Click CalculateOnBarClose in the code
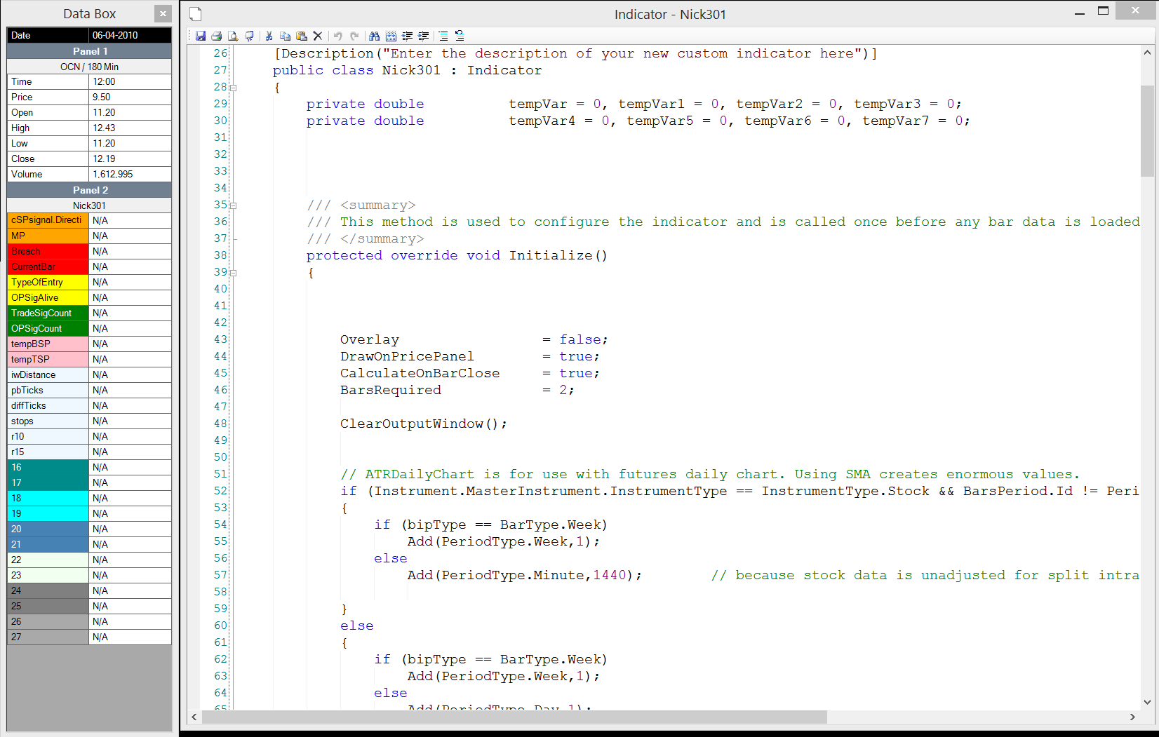 (x=420, y=373)
